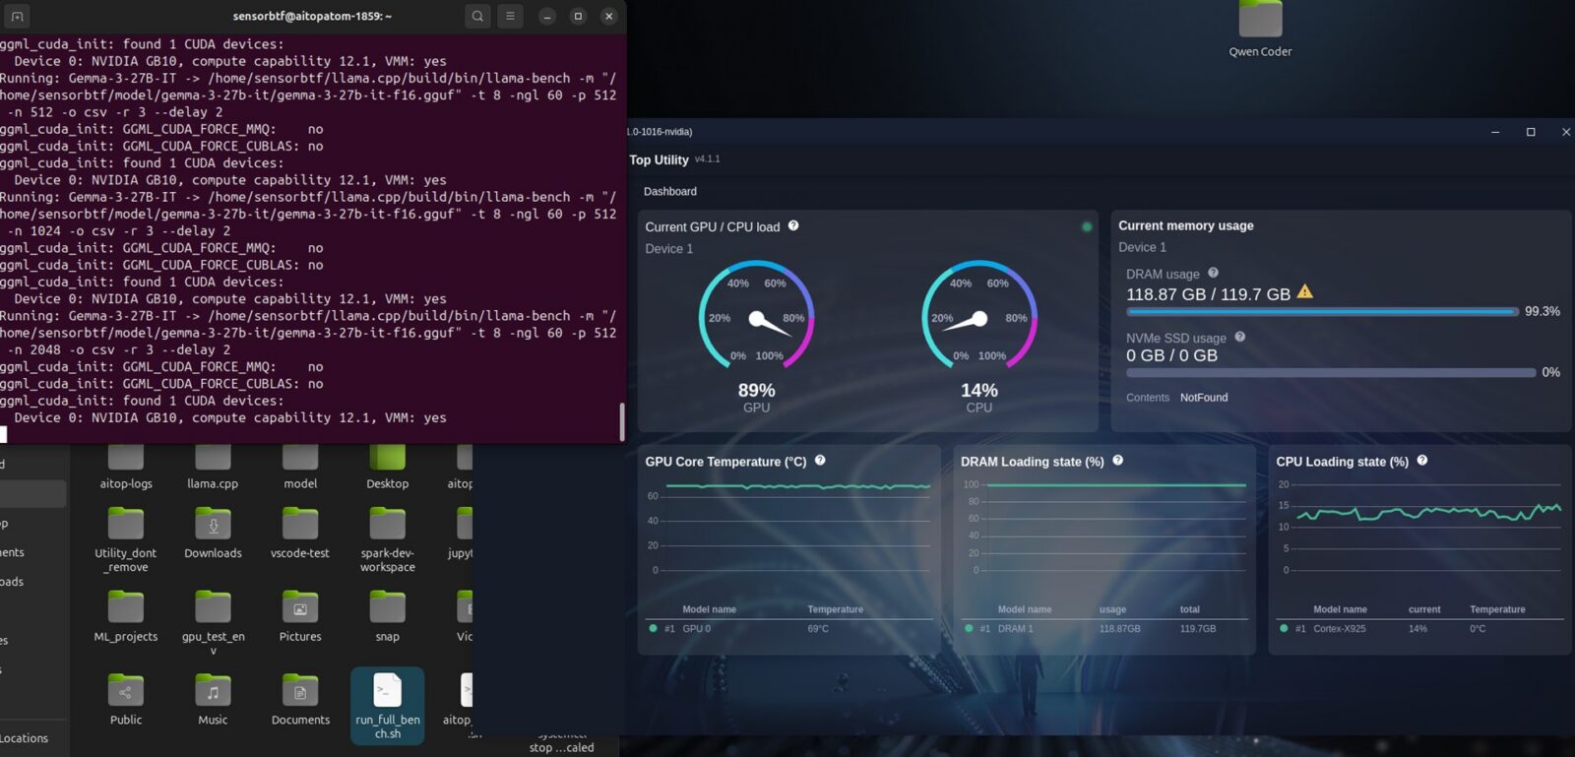
Task: Open help for CPU Loading state panel
Action: pos(1421,460)
